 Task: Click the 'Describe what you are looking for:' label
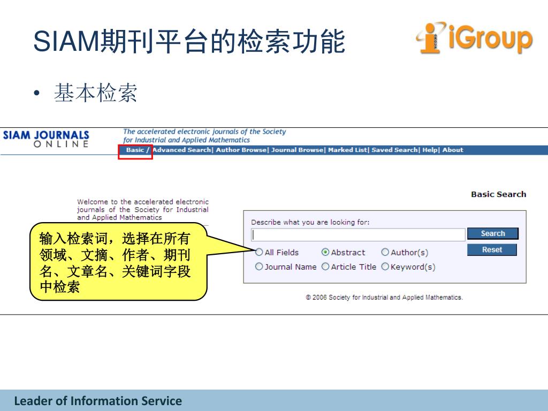click(310, 222)
